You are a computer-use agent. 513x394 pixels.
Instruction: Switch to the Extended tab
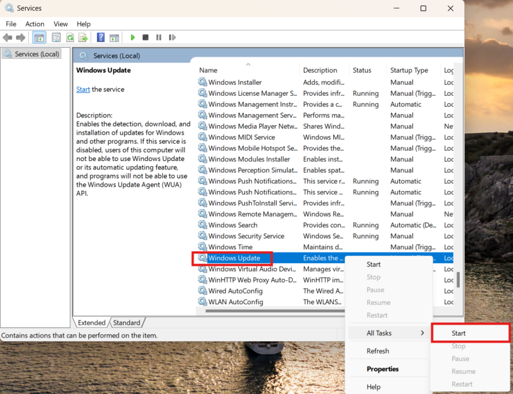tap(92, 323)
